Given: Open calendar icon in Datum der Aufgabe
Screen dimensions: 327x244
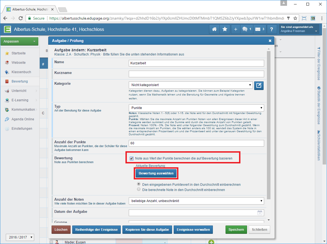Looking at the screenshot, I should pos(260,213).
